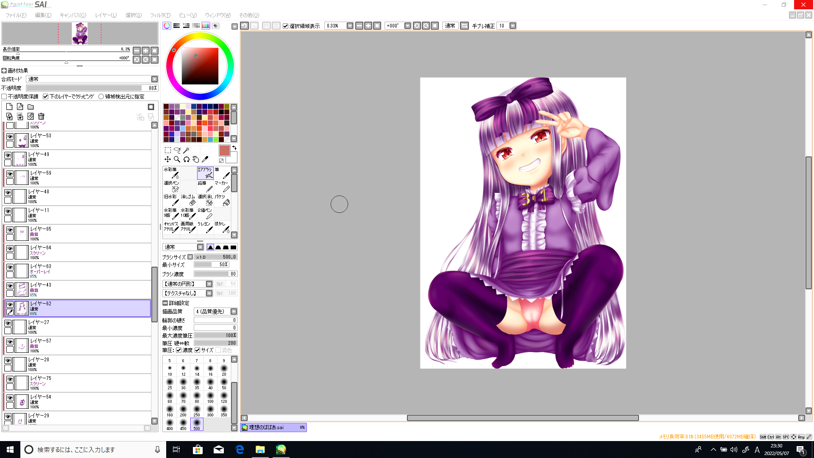The height and width of the screenshot is (458, 814).
Task: Choose the 水彩筆 watercolor brush
Action: tap(171, 173)
